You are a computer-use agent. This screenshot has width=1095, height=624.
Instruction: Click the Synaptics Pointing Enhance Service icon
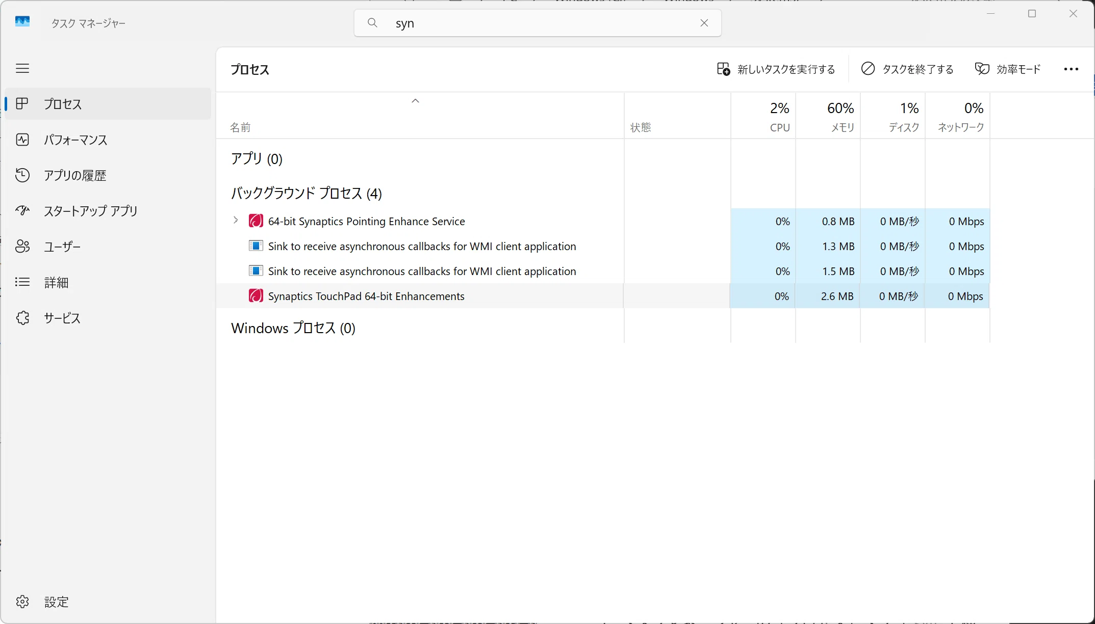click(256, 221)
